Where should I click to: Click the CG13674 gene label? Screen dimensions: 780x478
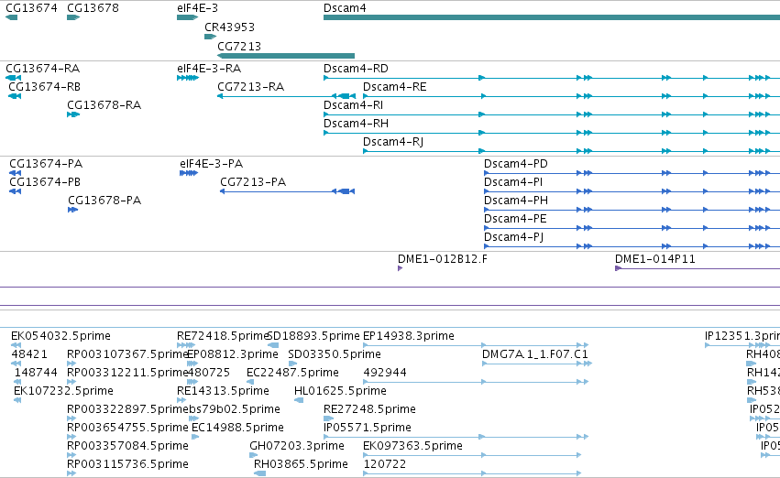coord(31,8)
